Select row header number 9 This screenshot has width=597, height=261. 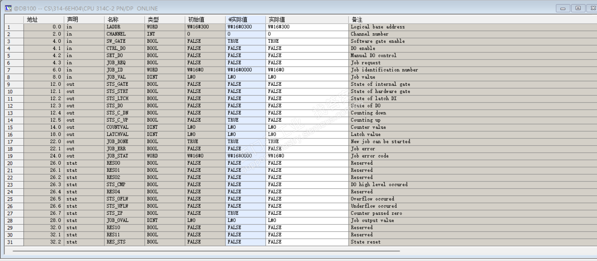[x=14, y=84]
